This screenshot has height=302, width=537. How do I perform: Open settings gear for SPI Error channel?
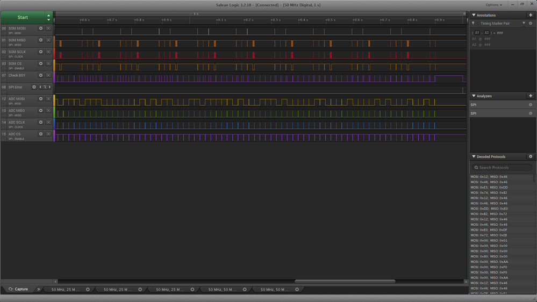34,87
